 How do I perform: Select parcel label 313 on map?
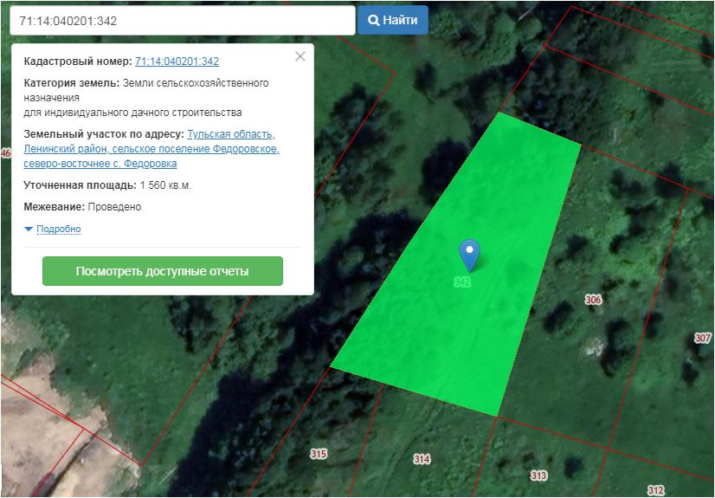538,475
